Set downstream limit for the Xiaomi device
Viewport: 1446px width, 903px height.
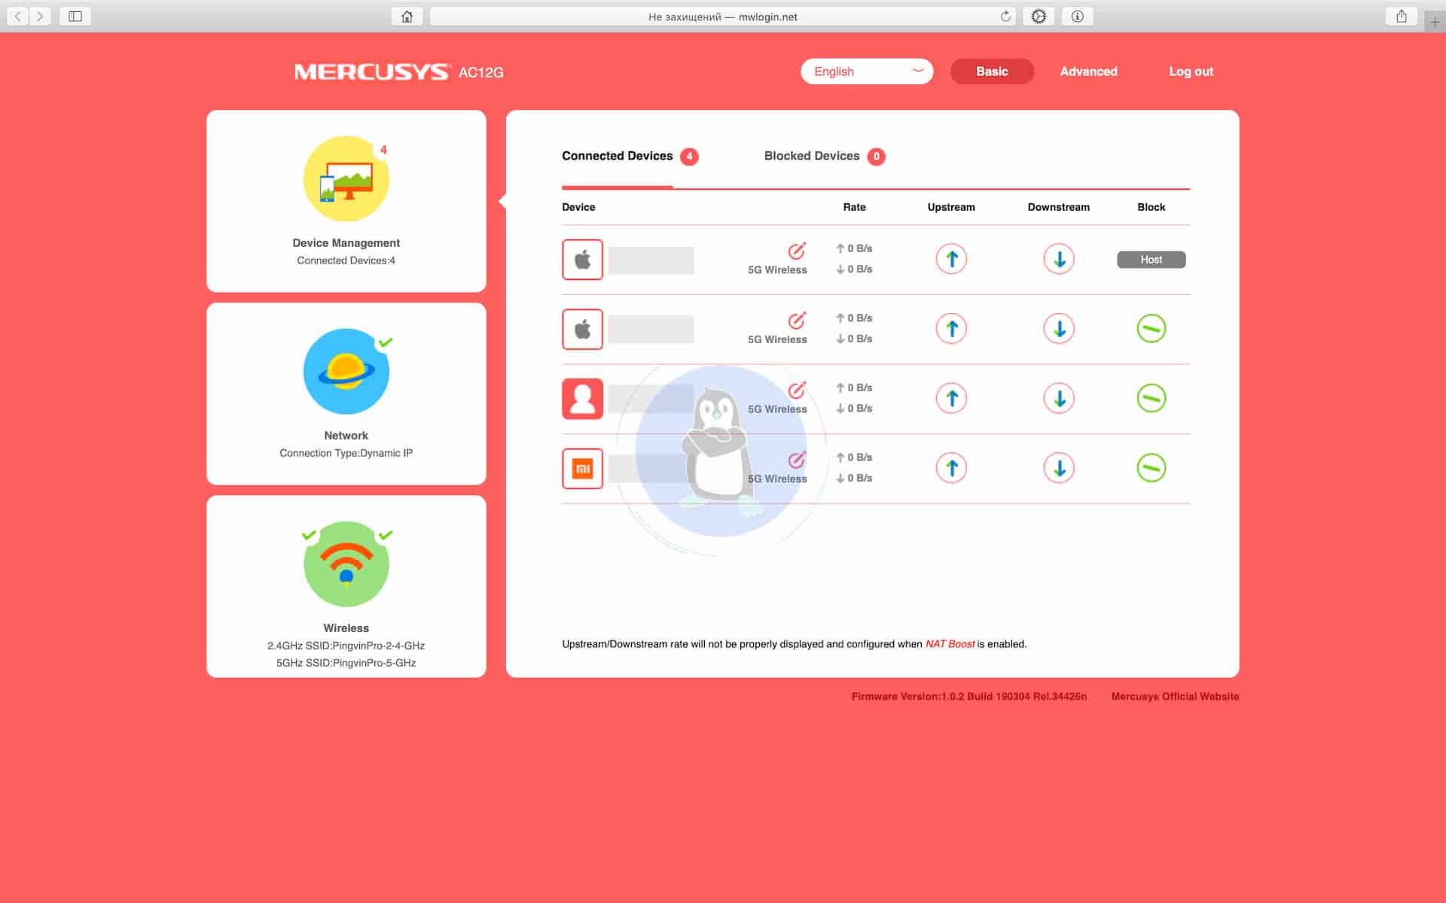tap(1059, 468)
